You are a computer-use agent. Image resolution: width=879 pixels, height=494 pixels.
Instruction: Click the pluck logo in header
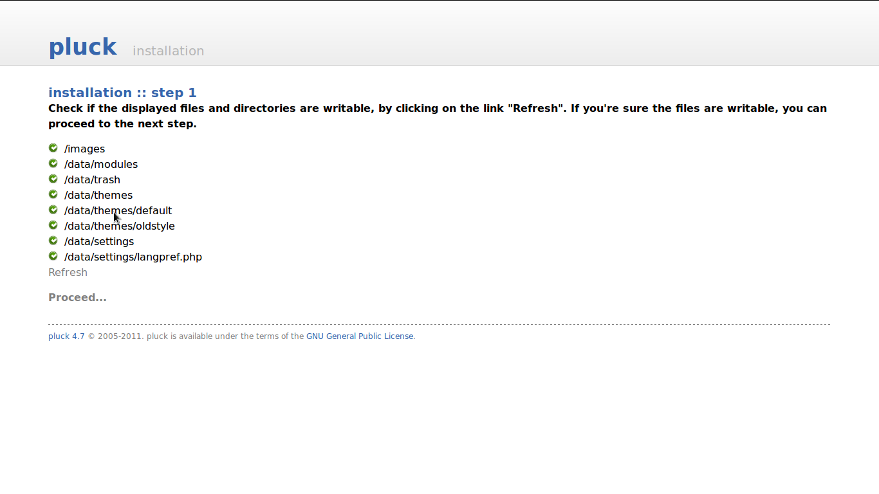coord(82,47)
